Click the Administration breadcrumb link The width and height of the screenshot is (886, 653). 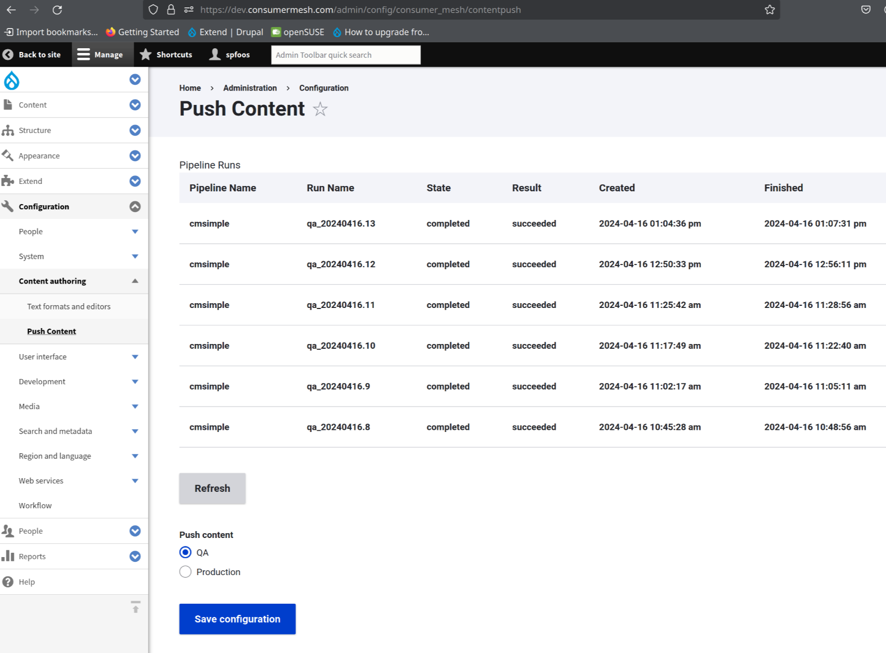coord(250,88)
